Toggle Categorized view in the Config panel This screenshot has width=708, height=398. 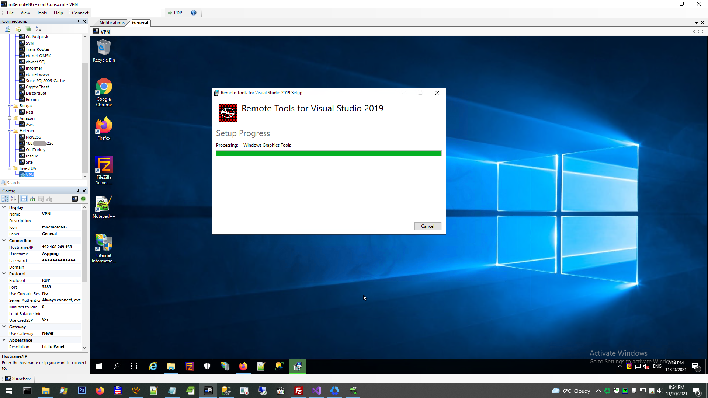(5, 199)
